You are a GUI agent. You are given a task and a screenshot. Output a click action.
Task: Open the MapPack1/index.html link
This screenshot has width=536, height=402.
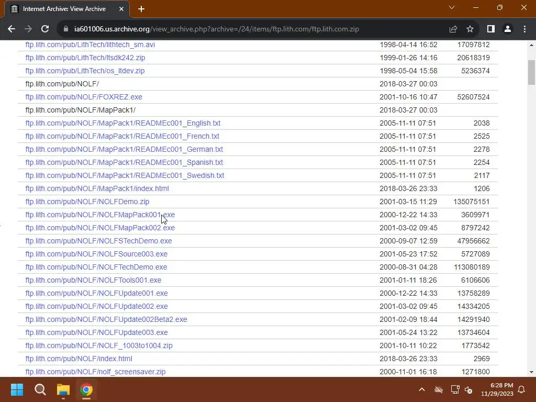97,188
